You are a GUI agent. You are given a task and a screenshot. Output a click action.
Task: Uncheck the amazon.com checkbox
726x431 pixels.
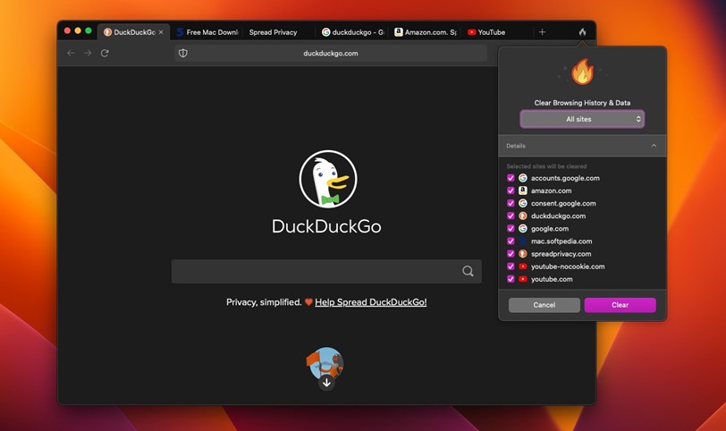tap(511, 190)
